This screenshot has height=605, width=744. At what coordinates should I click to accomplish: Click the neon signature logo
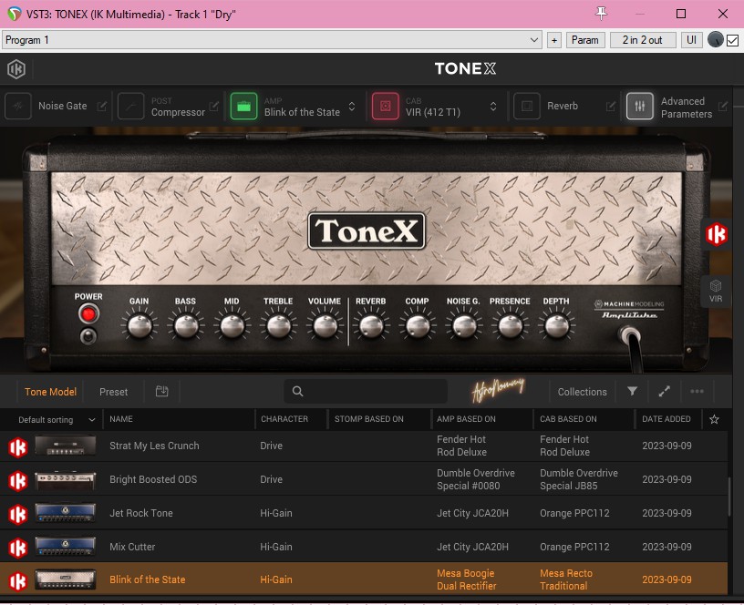click(498, 390)
